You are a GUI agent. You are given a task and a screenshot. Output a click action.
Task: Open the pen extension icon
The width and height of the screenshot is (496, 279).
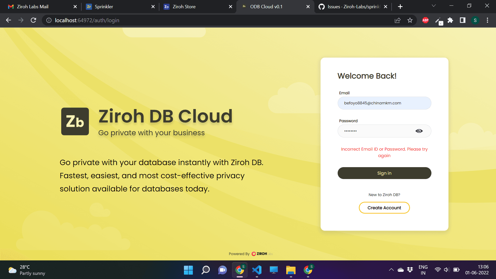pyautogui.click(x=439, y=21)
